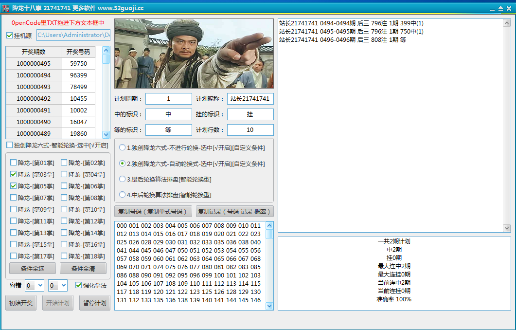
Task: Check 降龙-[第01掌] option
Action: (14, 163)
